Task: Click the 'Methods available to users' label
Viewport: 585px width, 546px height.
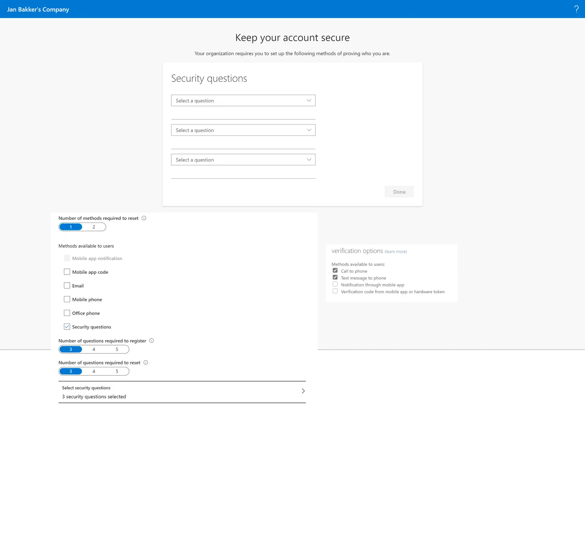Action: coord(86,246)
